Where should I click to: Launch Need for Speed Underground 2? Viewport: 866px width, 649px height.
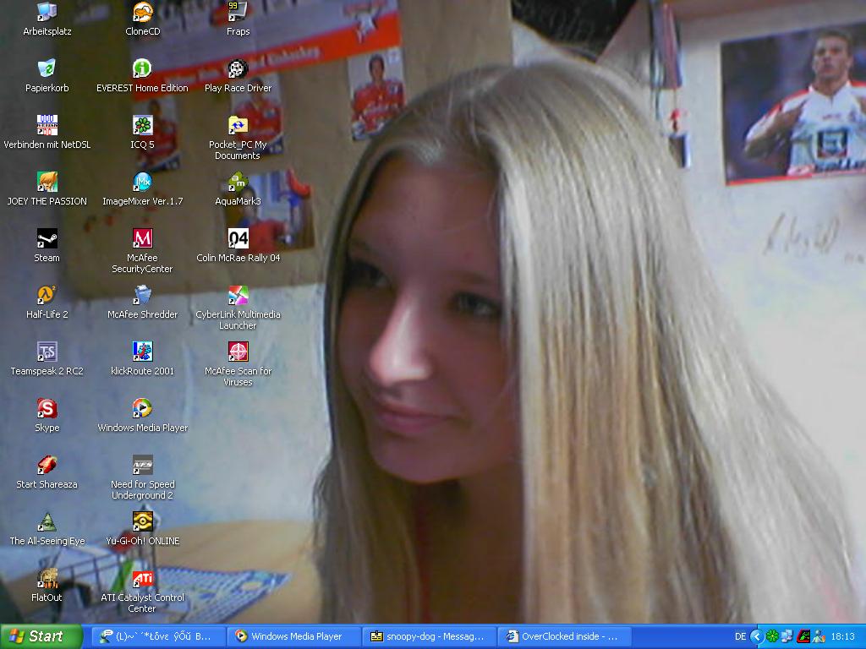point(142,466)
